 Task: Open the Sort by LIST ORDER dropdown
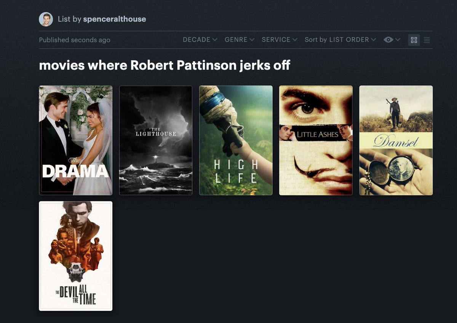(340, 40)
